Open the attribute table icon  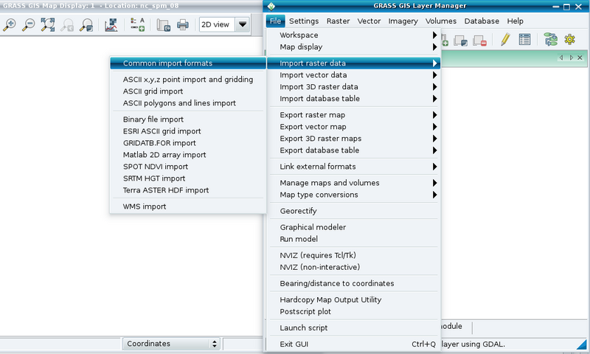click(x=524, y=40)
